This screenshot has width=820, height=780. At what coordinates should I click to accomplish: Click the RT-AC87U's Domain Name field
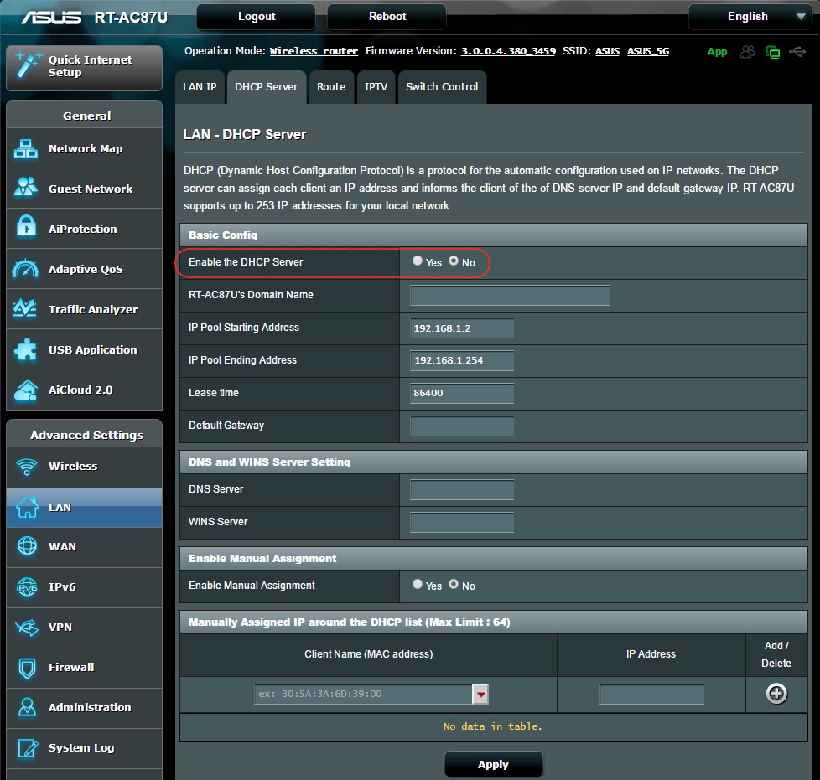pyautogui.click(x=510, y=295)
